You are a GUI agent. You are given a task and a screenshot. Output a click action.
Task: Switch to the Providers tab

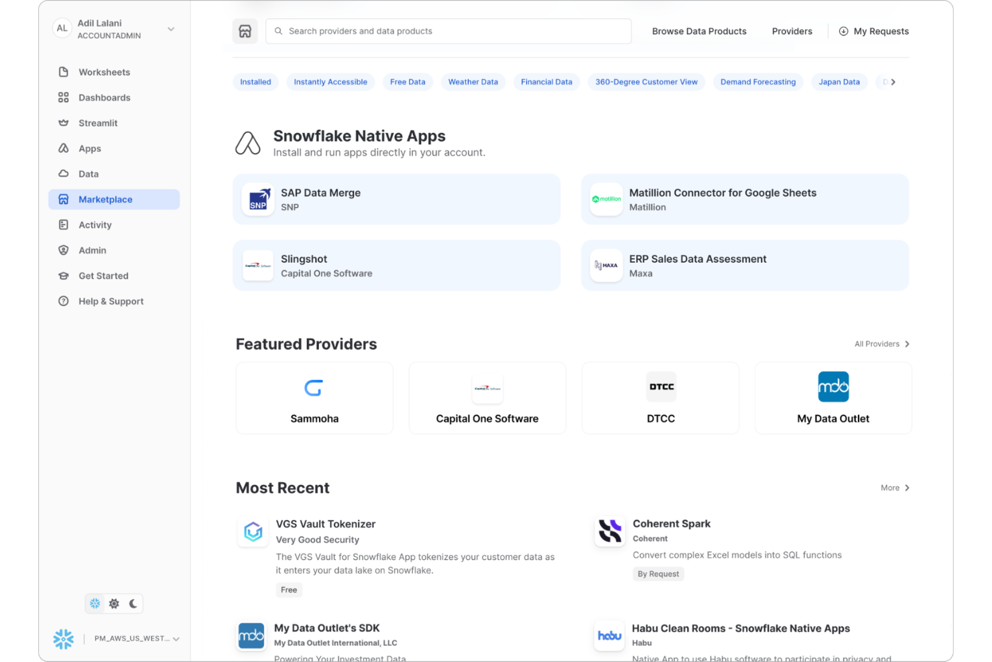point(792,31)
